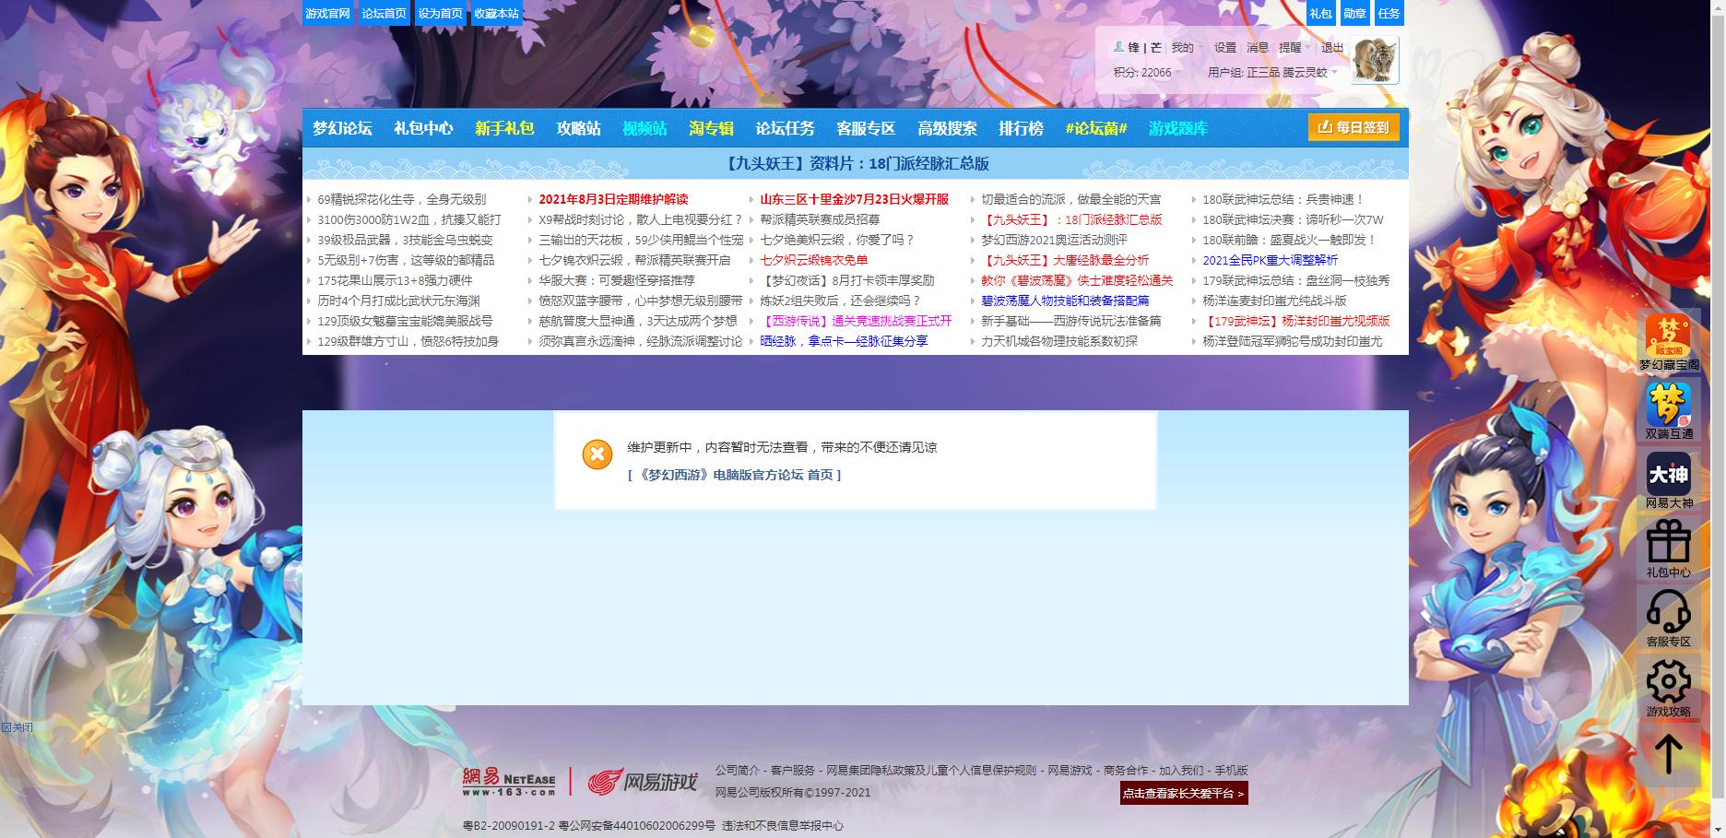Open 违法和不良信息举报中心 footer link

pos(782,826)
